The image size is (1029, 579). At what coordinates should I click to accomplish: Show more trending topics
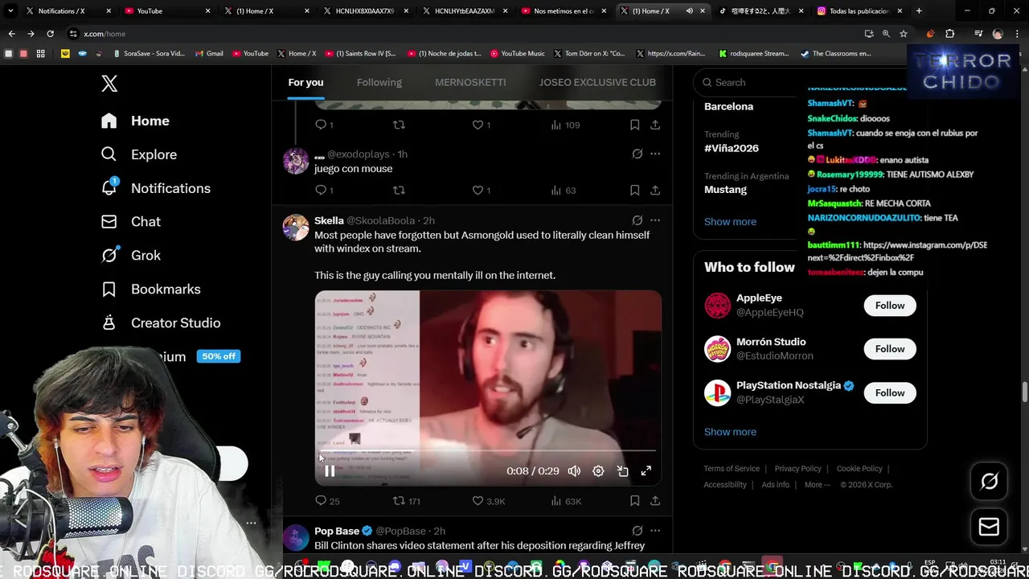730,222
